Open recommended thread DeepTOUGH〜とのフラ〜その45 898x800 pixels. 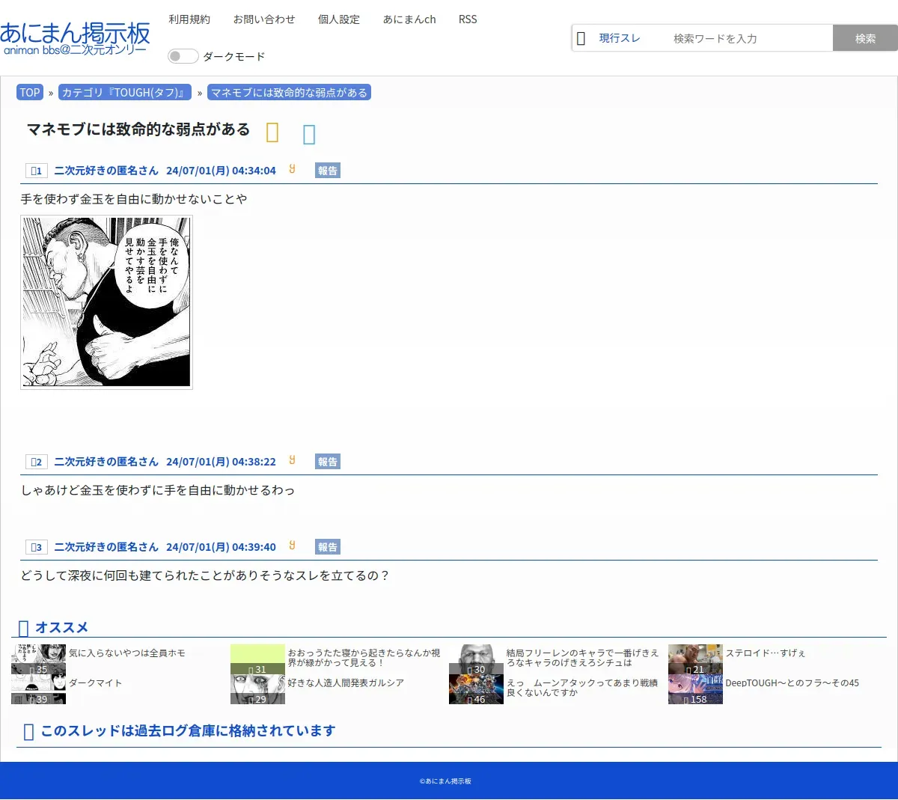click(792, 683)
